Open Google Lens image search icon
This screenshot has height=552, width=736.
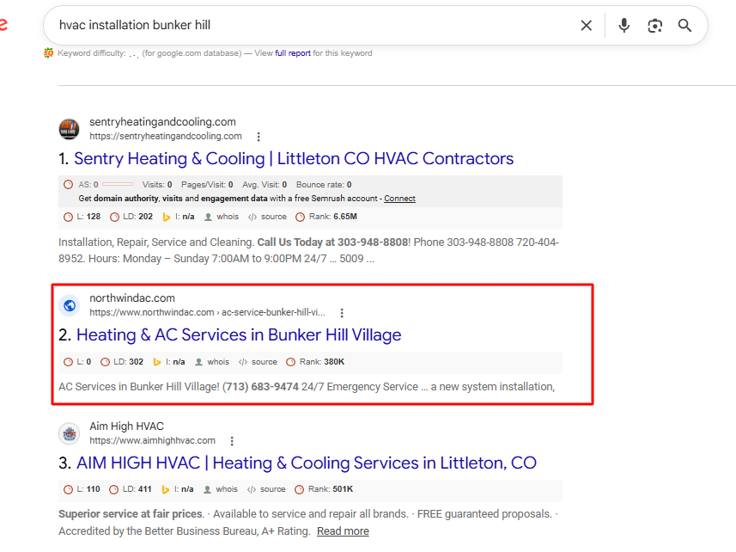click(x=654, y=26)
